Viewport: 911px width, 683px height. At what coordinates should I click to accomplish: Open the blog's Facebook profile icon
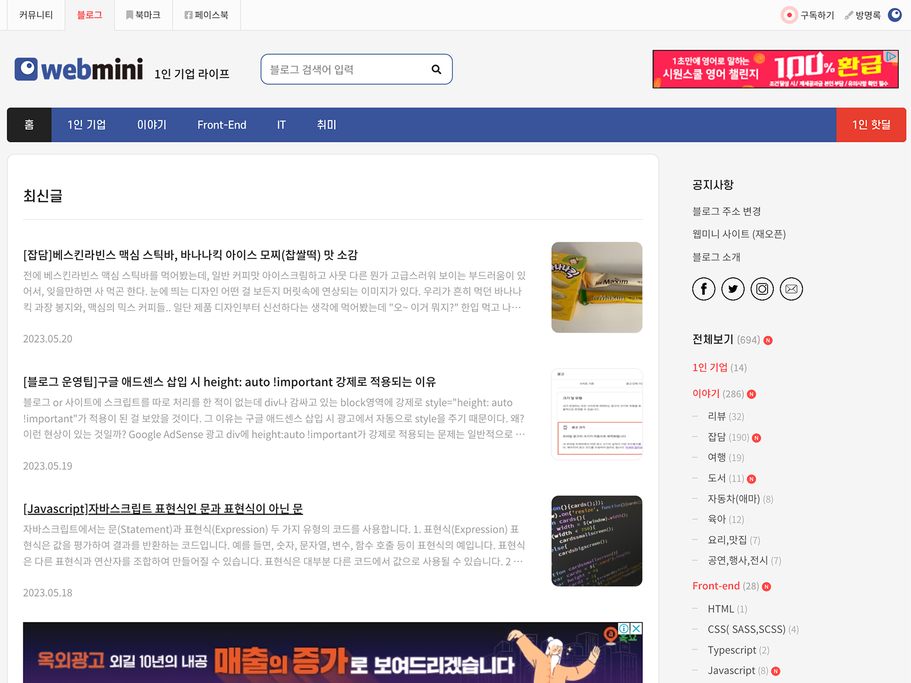pyautogui.click(x=704, y=289)
